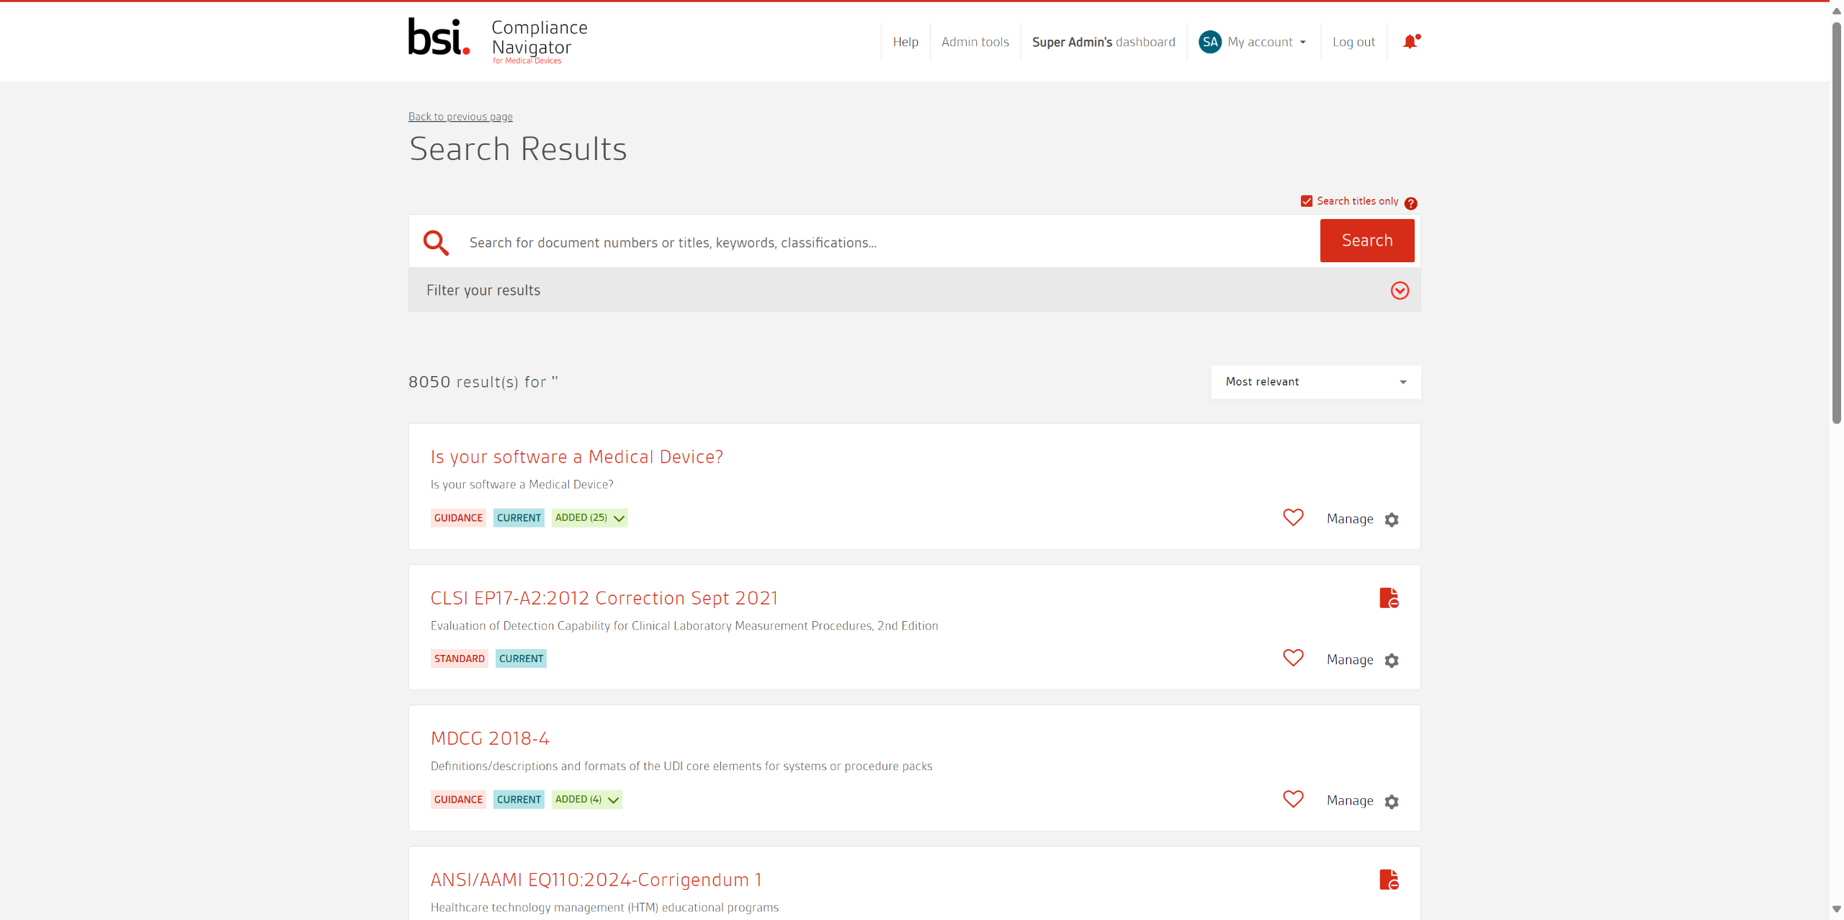Click the document icon on CLSI EP17-A2:2012 result
The image size is (1844, 920).
pos(1388,598)
